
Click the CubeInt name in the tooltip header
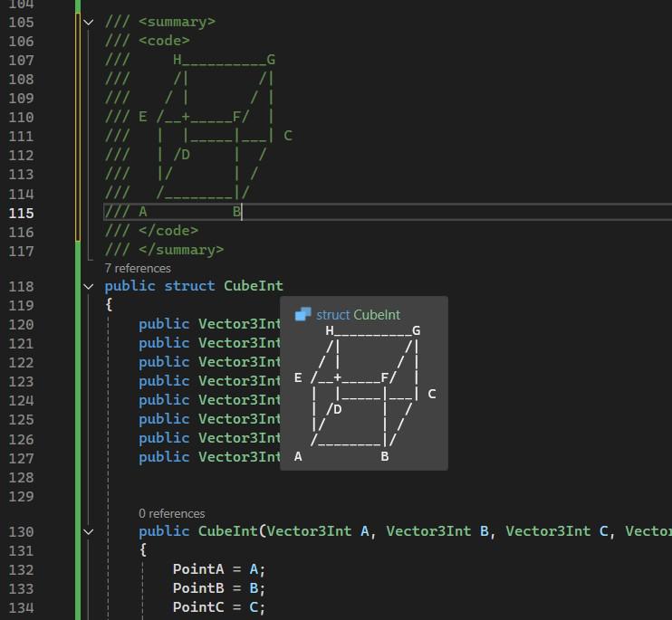coord(376,314)
